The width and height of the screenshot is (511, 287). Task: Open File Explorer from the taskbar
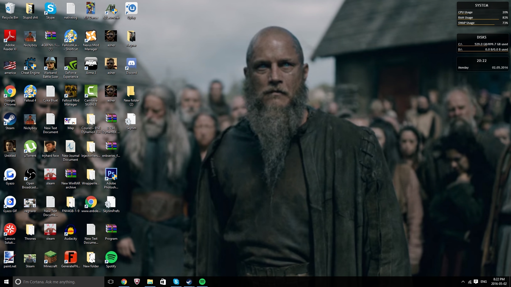[x=150, y=282]
